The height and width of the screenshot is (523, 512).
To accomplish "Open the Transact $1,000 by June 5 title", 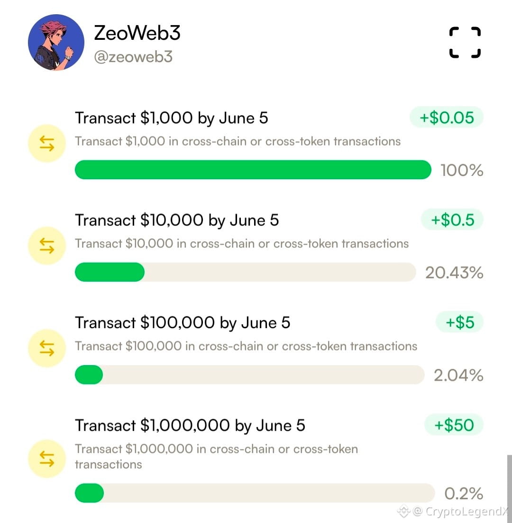I will tap(172, 118).
